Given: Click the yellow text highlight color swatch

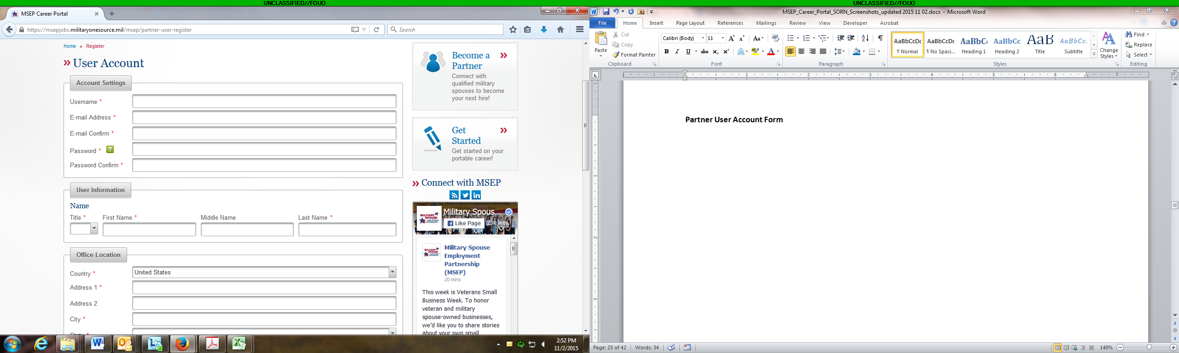Looking at the screenshot, I should 755,51.
